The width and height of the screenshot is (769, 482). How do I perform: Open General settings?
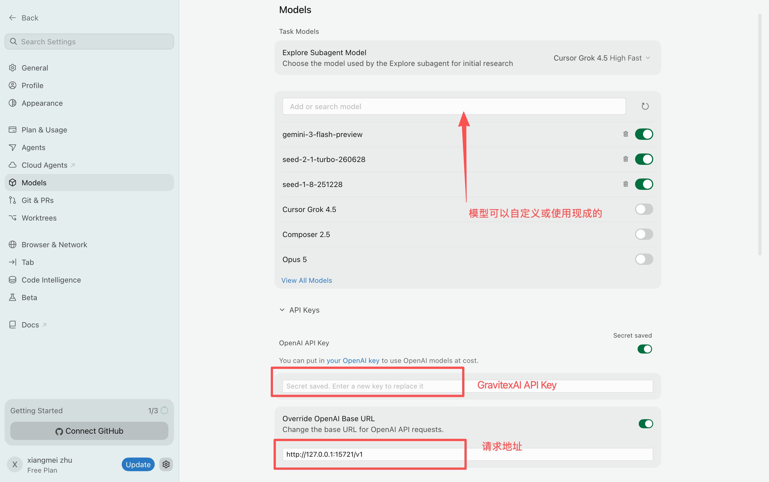[89, 68]
